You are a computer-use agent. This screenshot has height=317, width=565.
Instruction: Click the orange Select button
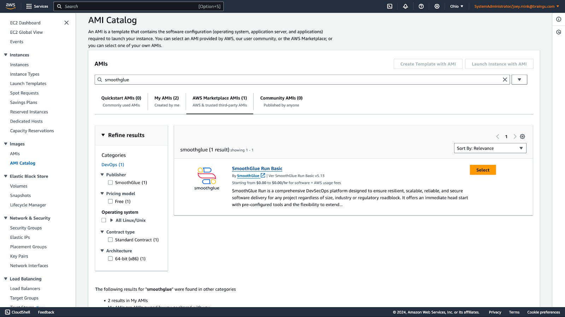tap(483, 170)
